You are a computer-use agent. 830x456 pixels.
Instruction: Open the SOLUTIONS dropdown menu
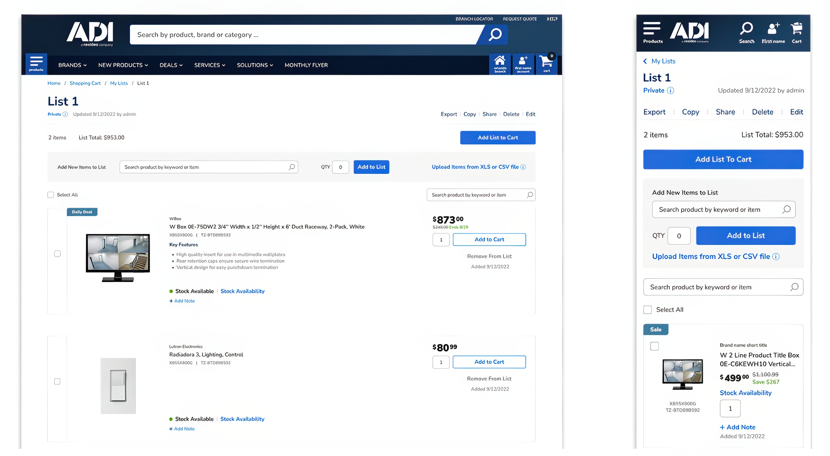254,65
